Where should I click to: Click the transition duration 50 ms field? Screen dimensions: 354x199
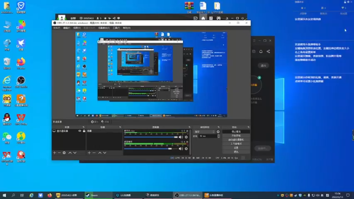pos(208,136)
